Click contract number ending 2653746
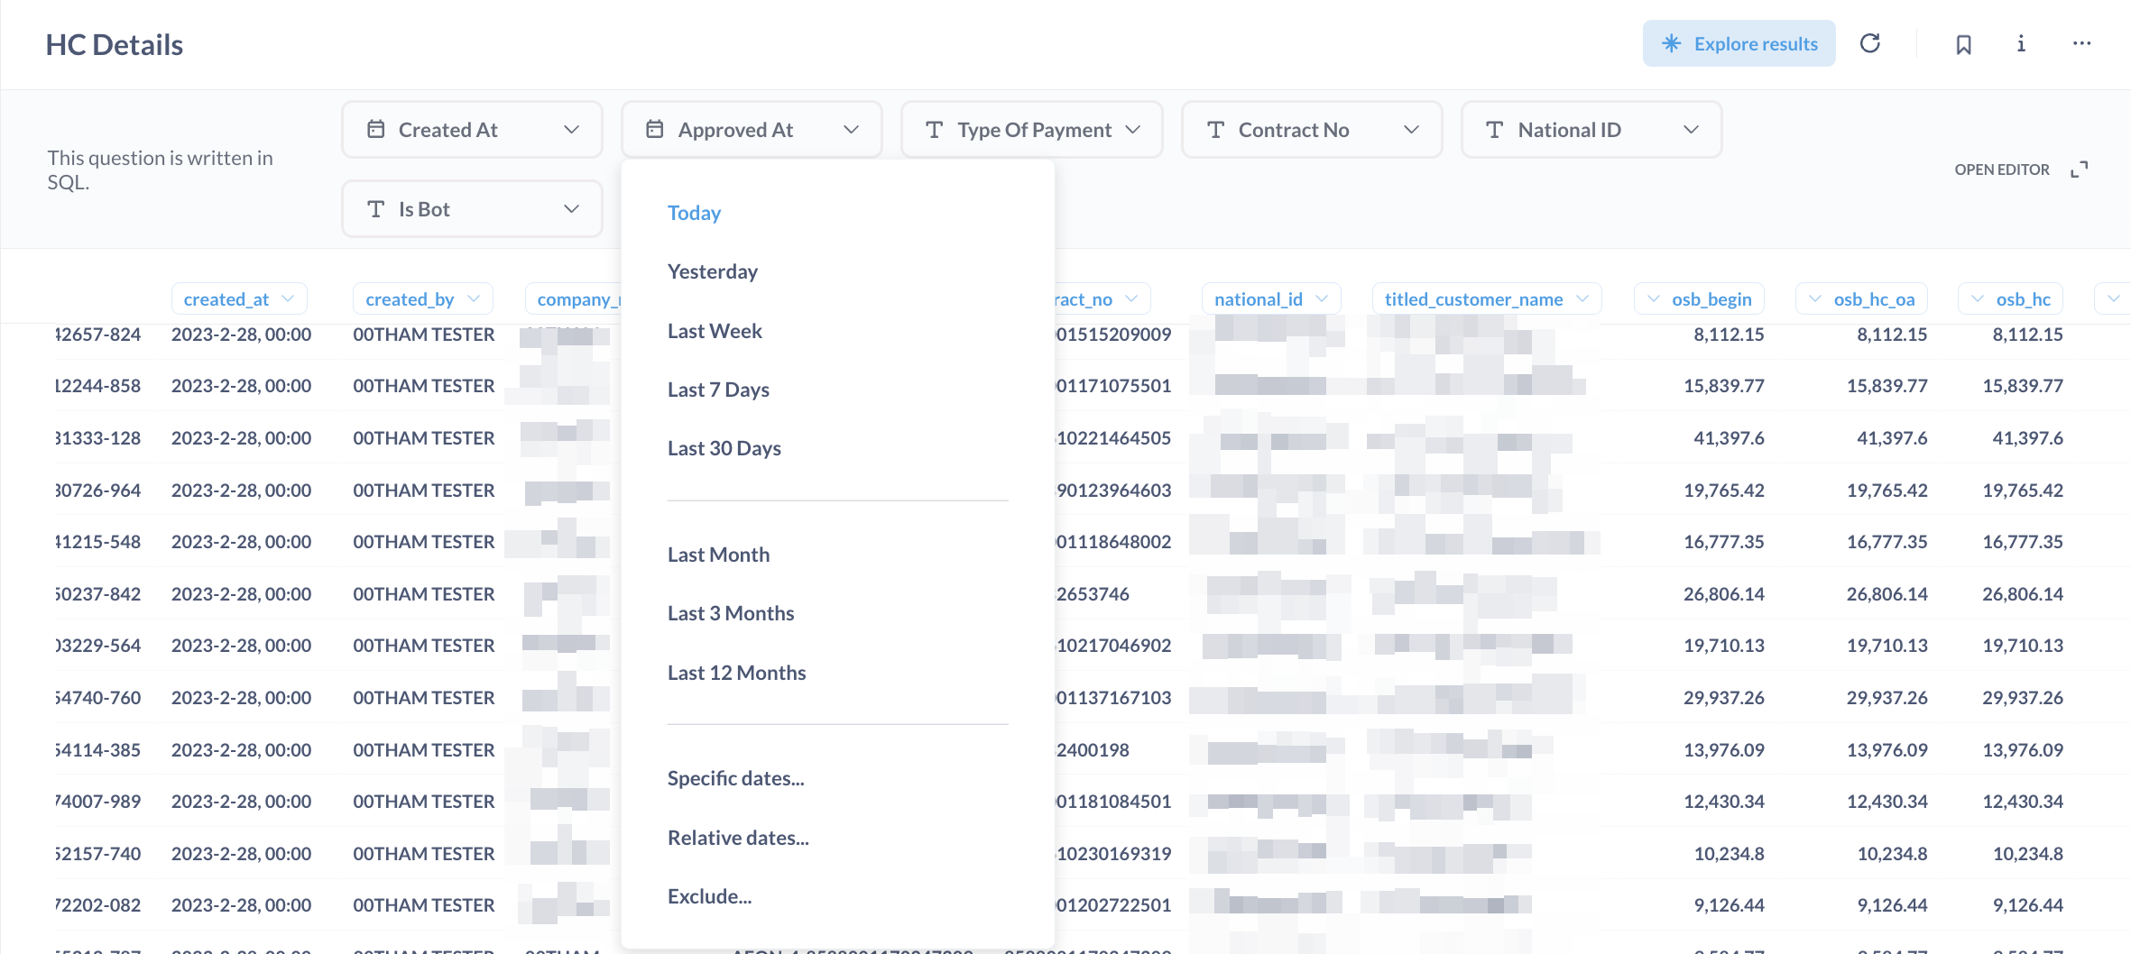 pos(1093,594)
